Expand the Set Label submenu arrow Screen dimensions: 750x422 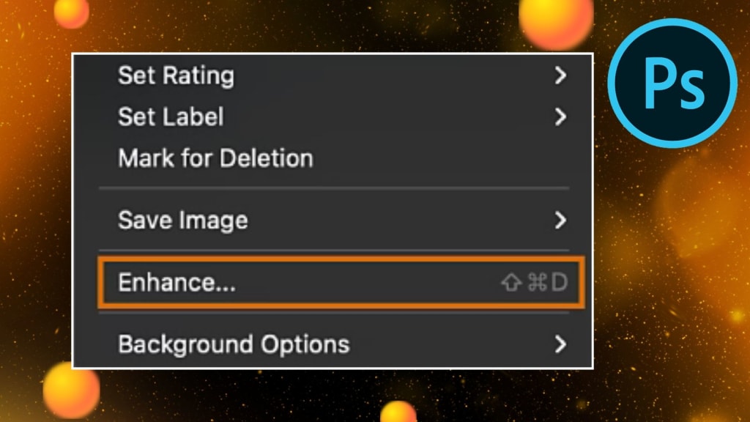560,116
